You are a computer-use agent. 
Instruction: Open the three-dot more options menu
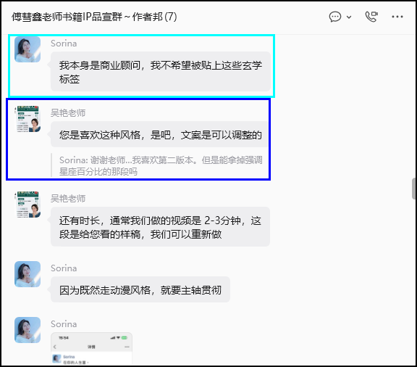[397, 17]
